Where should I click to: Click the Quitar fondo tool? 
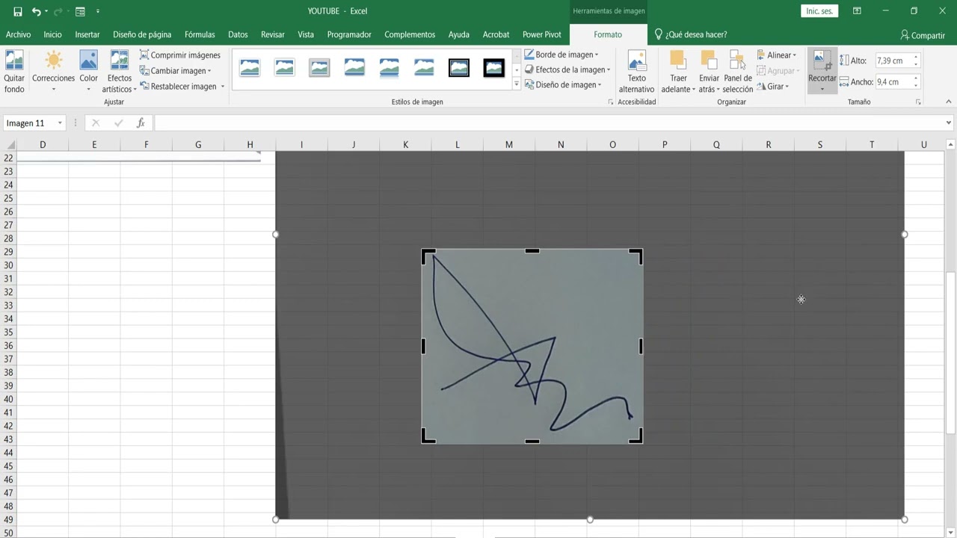point(14,72)
